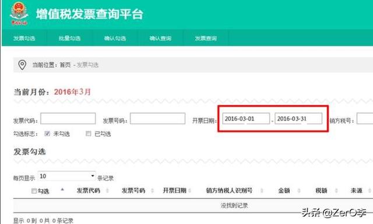Sort by 发票号码 column header
The image size is (373, 224).
[x=133, y=190]
